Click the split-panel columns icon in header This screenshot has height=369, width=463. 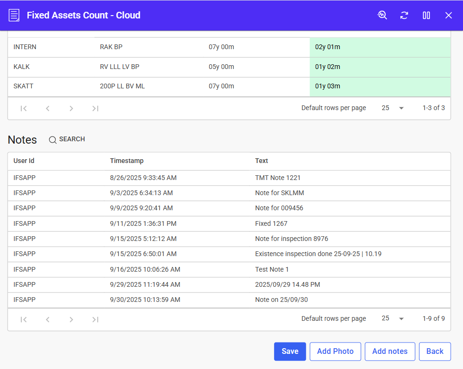[426, 15]
